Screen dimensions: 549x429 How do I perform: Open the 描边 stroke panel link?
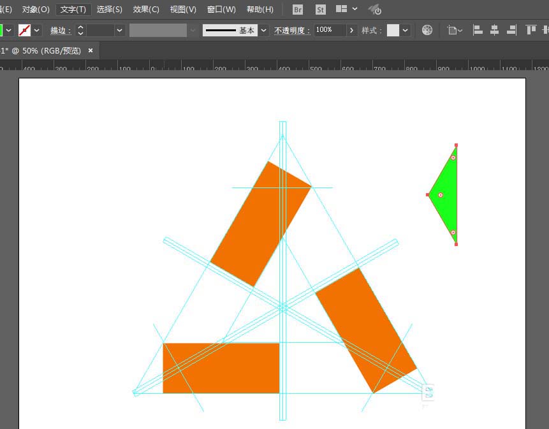tap(61, 31)
